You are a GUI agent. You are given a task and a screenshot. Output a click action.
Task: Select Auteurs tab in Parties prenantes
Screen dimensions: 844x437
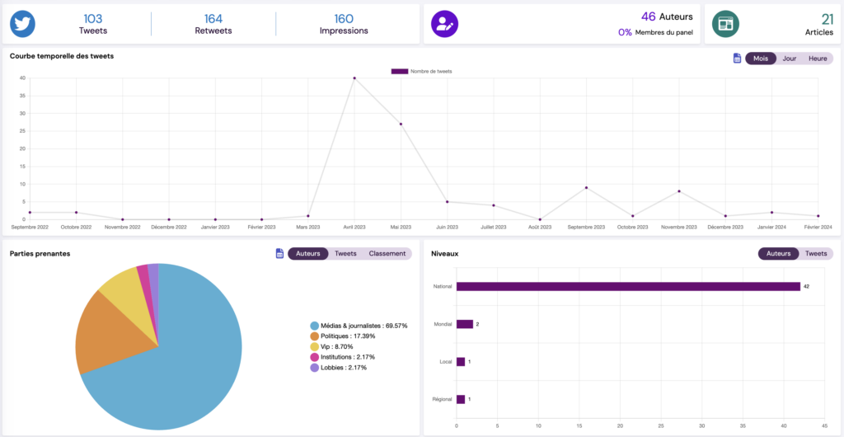click(307, 253)
